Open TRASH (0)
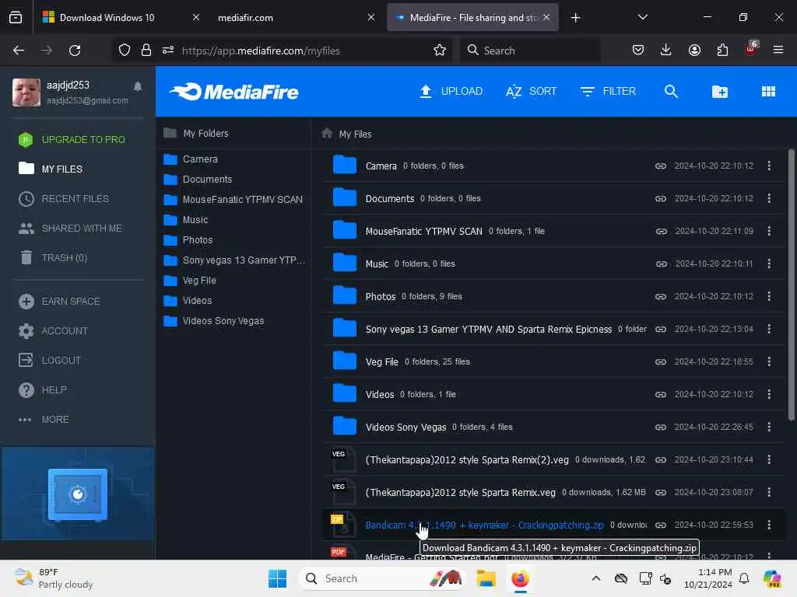Screen dimensions: 797x597 coord(54,258)
